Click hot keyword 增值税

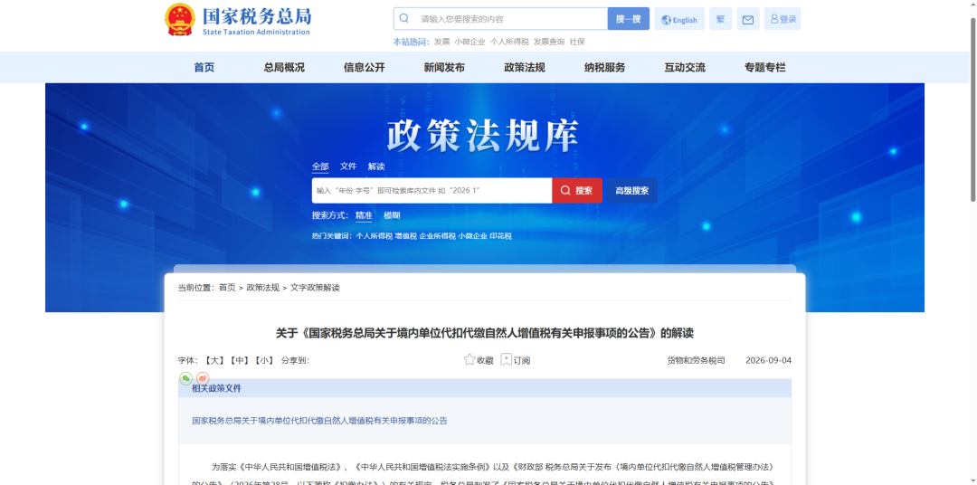(405, 236)
